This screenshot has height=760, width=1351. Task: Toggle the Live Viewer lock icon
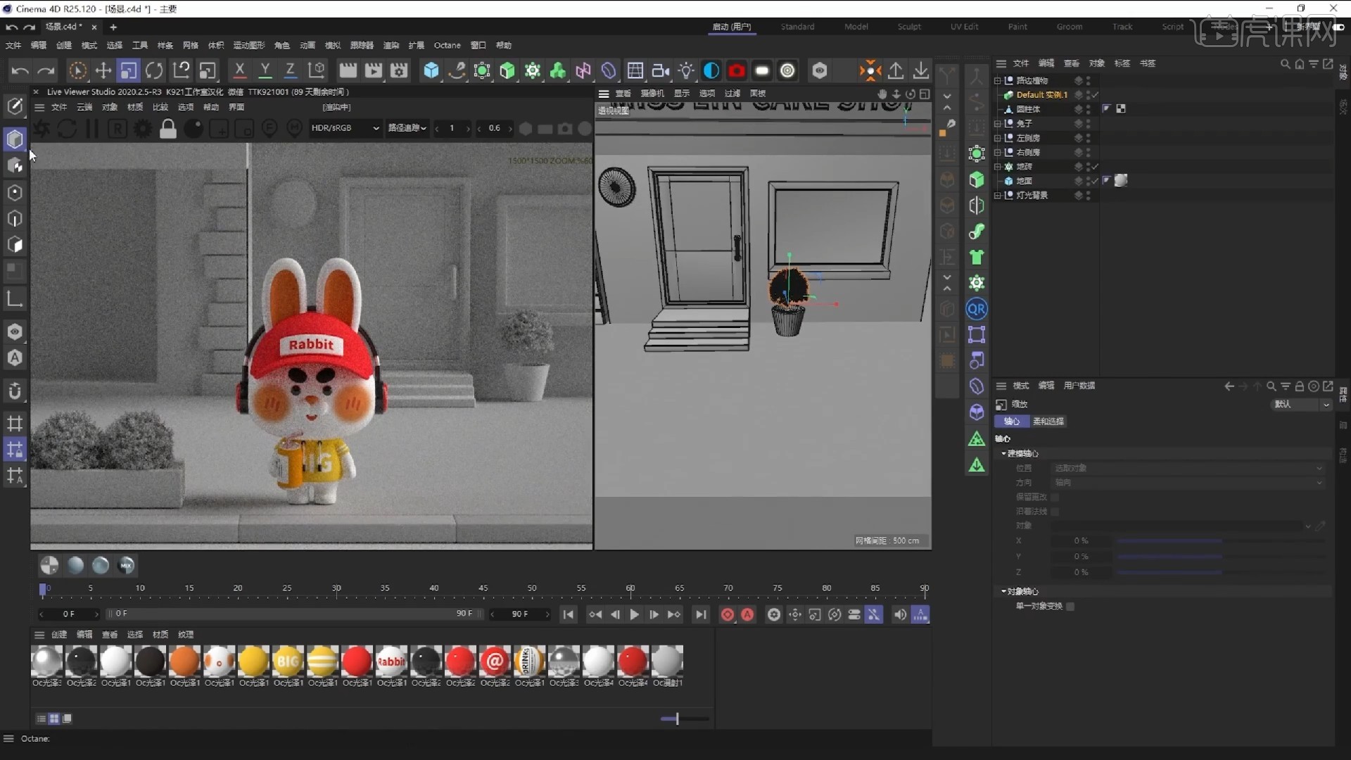point(167,128)
